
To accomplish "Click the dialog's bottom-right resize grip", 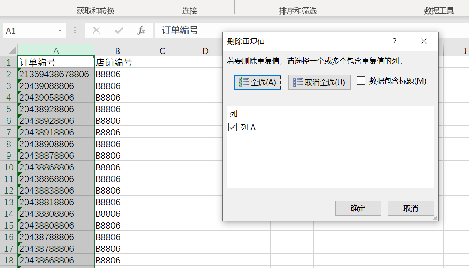I will pyautogui.click(x=435, y=218).
